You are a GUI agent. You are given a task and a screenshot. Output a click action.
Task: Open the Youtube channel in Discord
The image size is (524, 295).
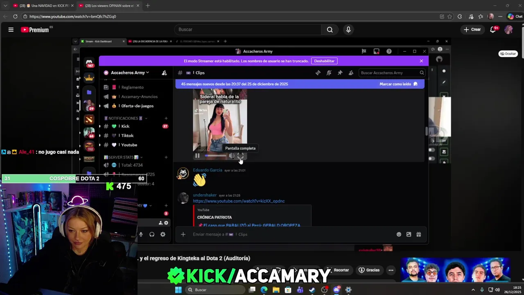click(x=135, y=145)
